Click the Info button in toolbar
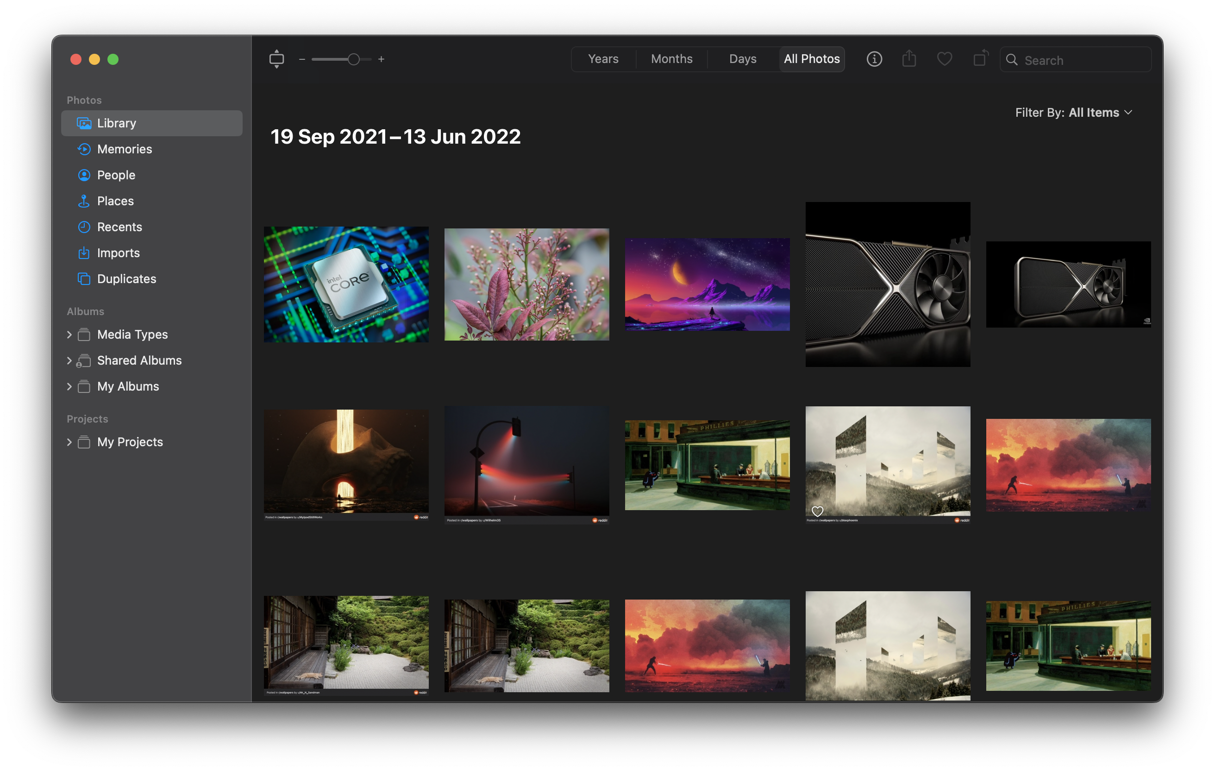The width and height of the screenshot is (1215, 771). point(874,59)
